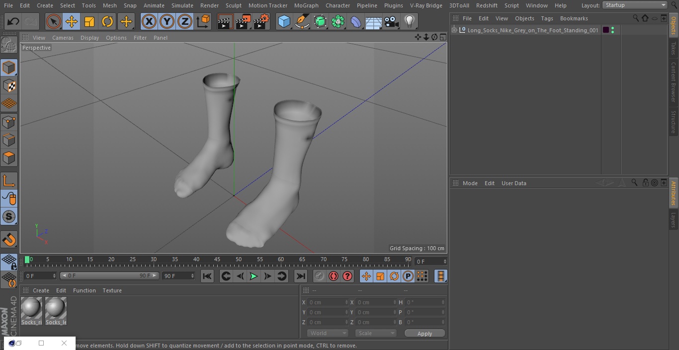Play the animation forwards
679x350 pixels.
click(x=254, y=276)
